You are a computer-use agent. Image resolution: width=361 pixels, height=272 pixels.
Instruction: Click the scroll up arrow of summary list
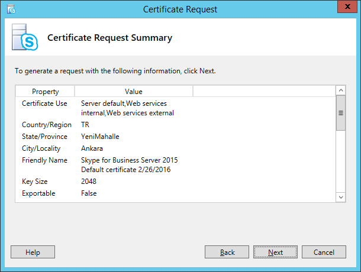point(341,90)
